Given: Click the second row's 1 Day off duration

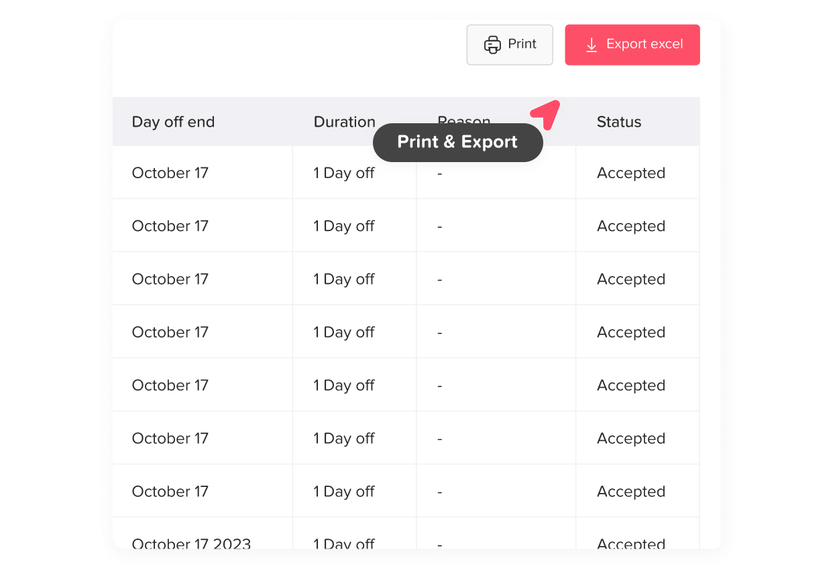Looking at the screenshot, I should (x=344, y=226).
